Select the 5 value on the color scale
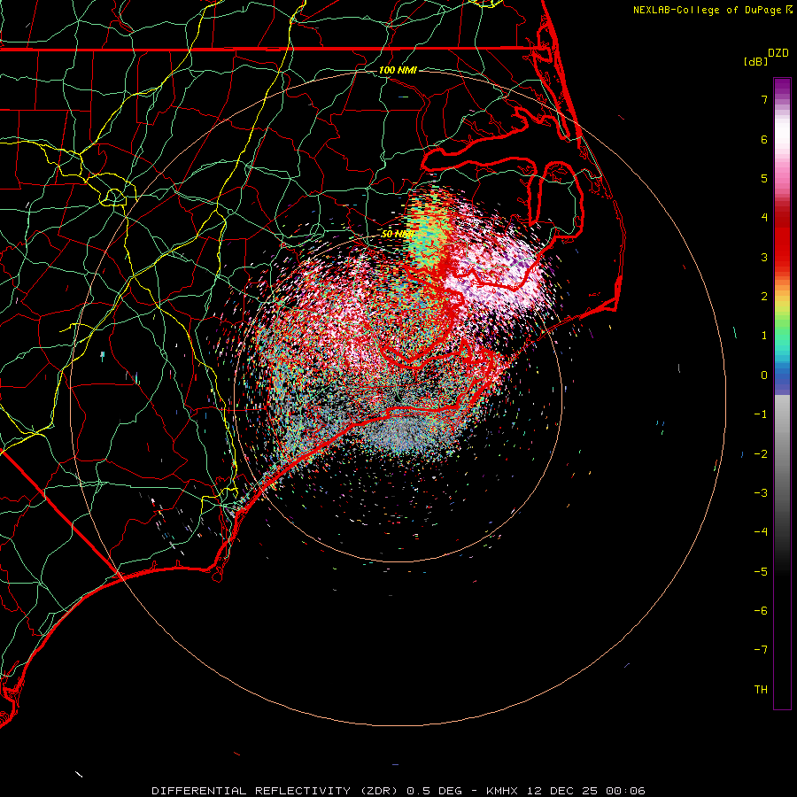This screenshot has width=797, height=797. point(764,178)
